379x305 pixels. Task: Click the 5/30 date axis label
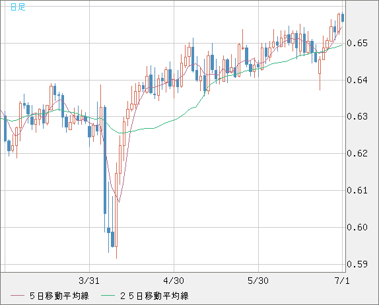[258, 281]
